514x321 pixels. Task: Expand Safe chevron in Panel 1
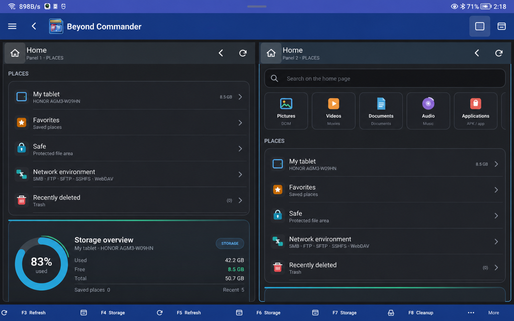click(x=240, y=149)
